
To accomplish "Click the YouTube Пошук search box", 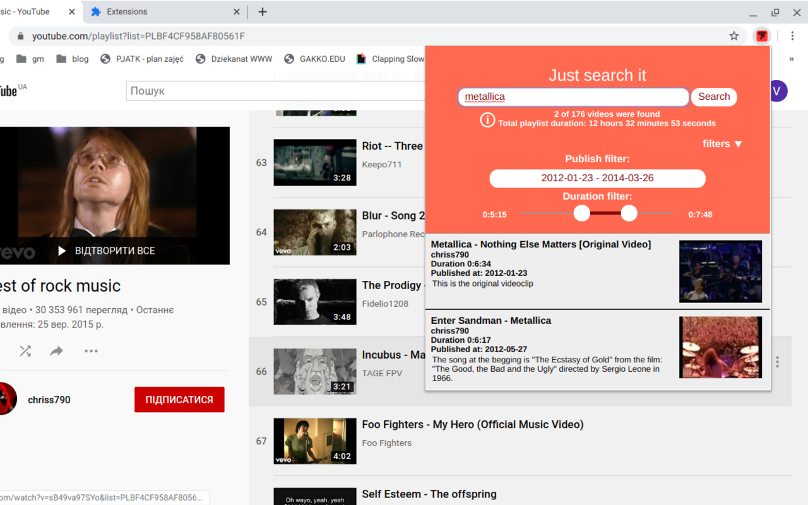I will point(276,91).
